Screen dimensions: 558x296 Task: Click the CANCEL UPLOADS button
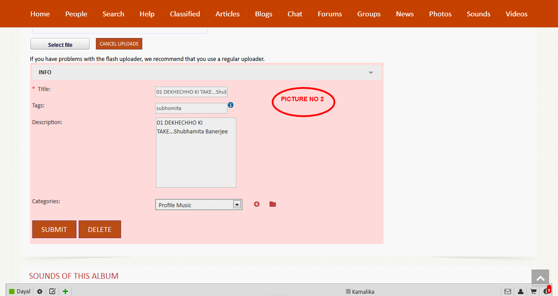[x=119, y=44]
